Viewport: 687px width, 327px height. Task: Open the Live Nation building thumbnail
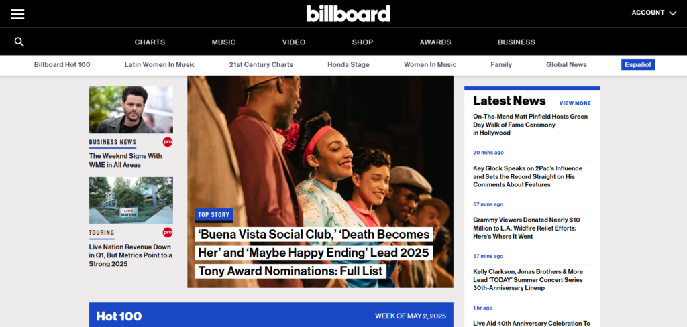[131, 200]
